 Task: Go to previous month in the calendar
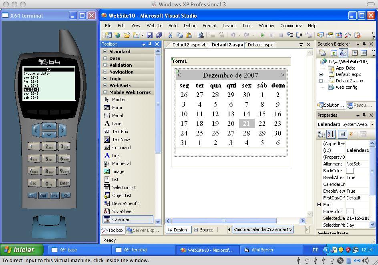coord(179,75)
